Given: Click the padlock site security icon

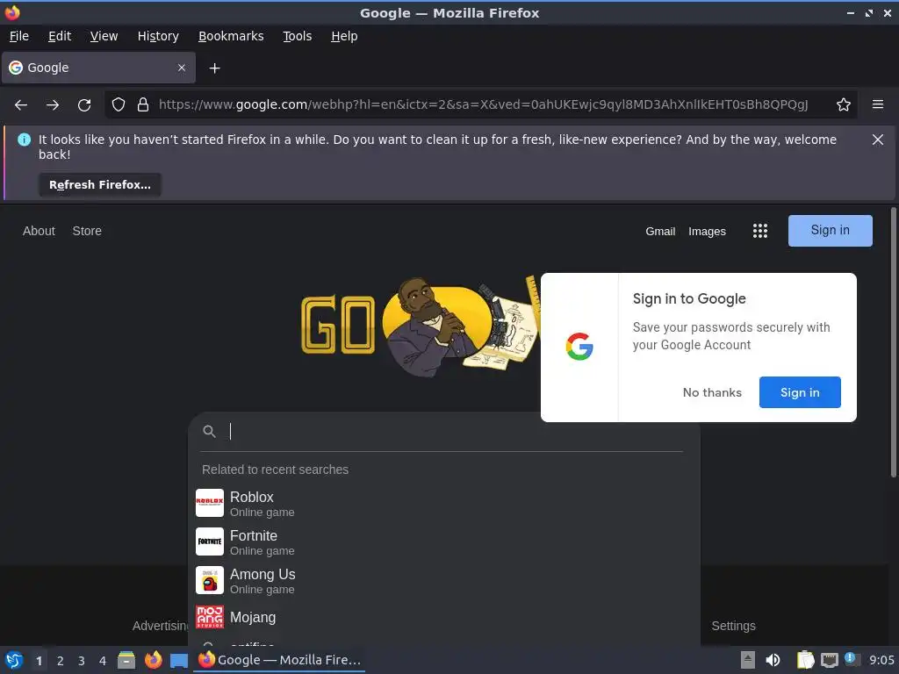Looking at the screenshot, I should (x=143, y=104).
